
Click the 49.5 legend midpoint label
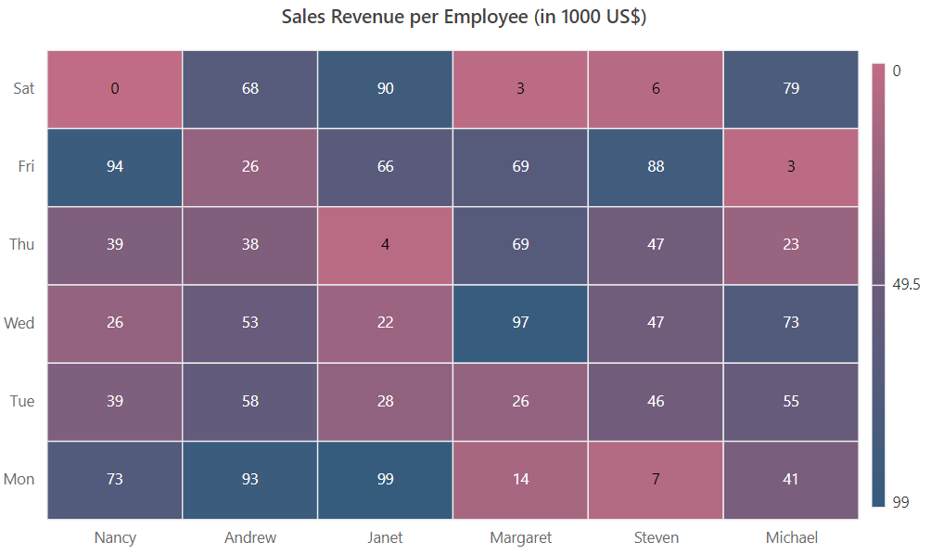(x=906, y=285)
